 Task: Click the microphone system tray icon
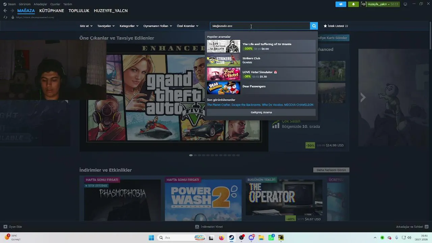tap(397, 238)
